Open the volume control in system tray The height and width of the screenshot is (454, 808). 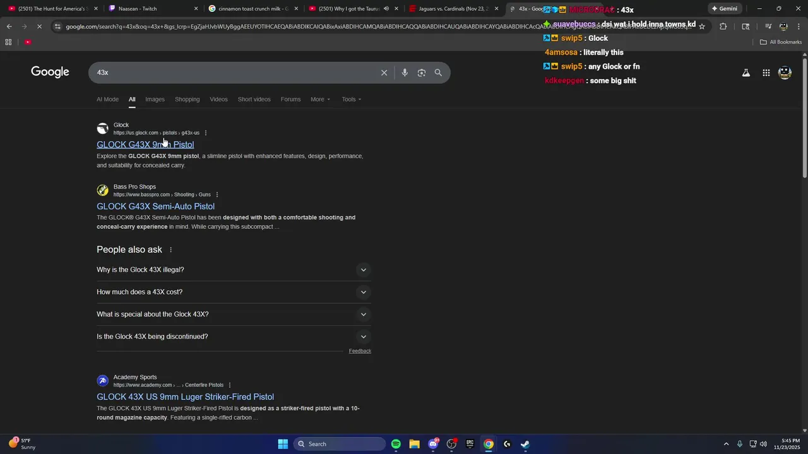click(763, 444)
